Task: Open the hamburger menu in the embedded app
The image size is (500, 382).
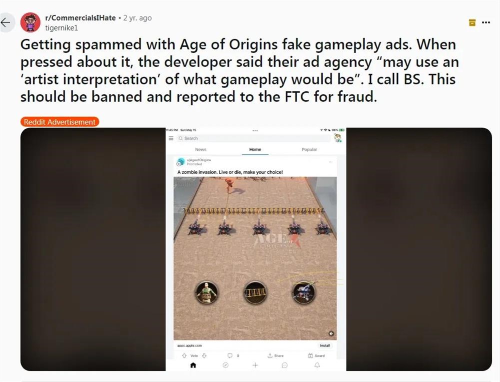Action: pyautogui.click(x=171, y=138)
